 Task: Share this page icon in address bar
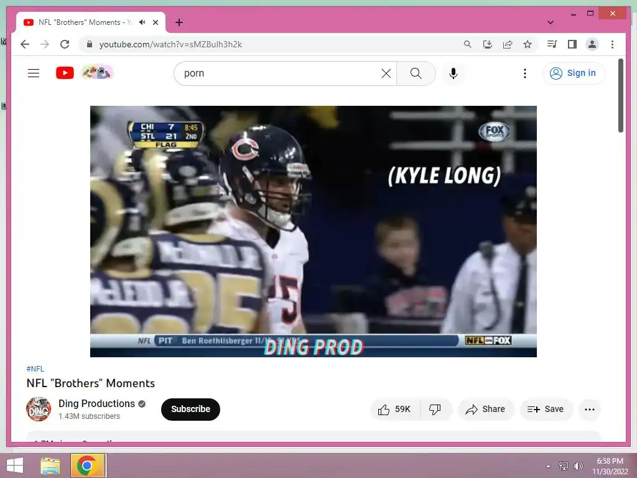click(x=508, y=44)
